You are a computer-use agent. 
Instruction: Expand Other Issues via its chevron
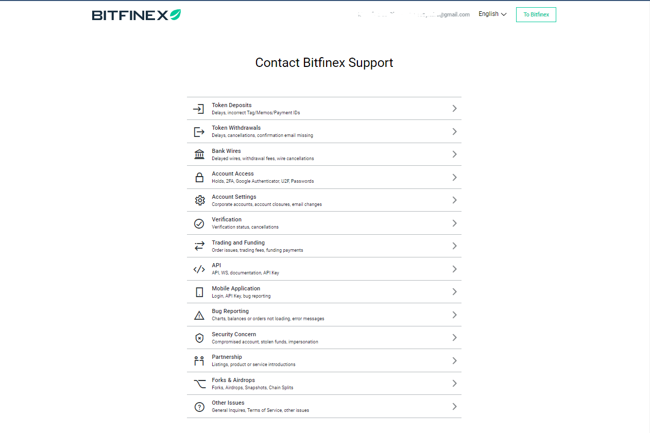(454, 407)
